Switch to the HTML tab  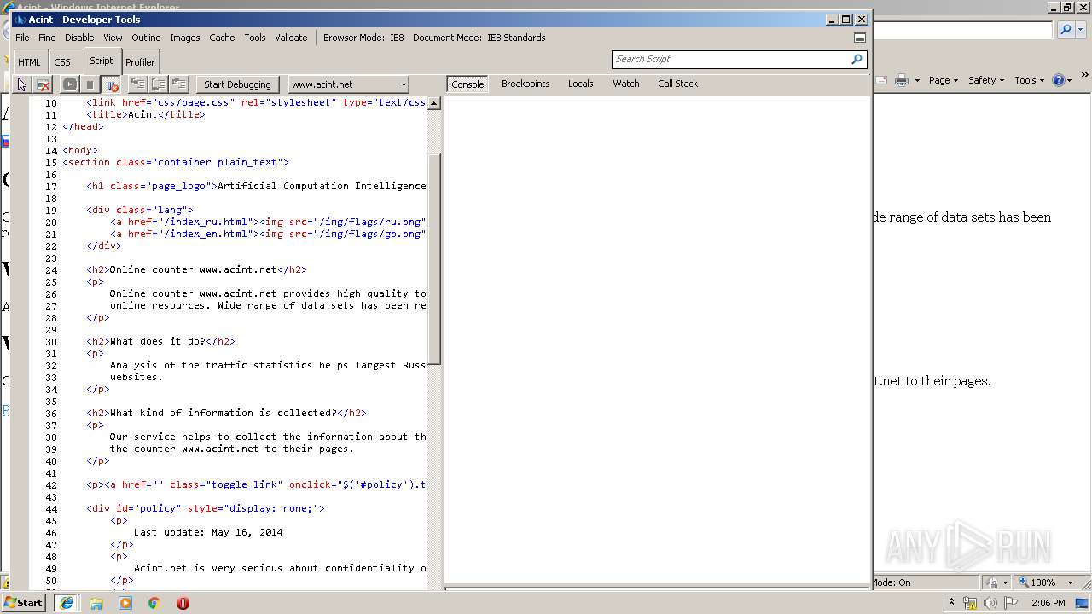[x=29, y=62]
